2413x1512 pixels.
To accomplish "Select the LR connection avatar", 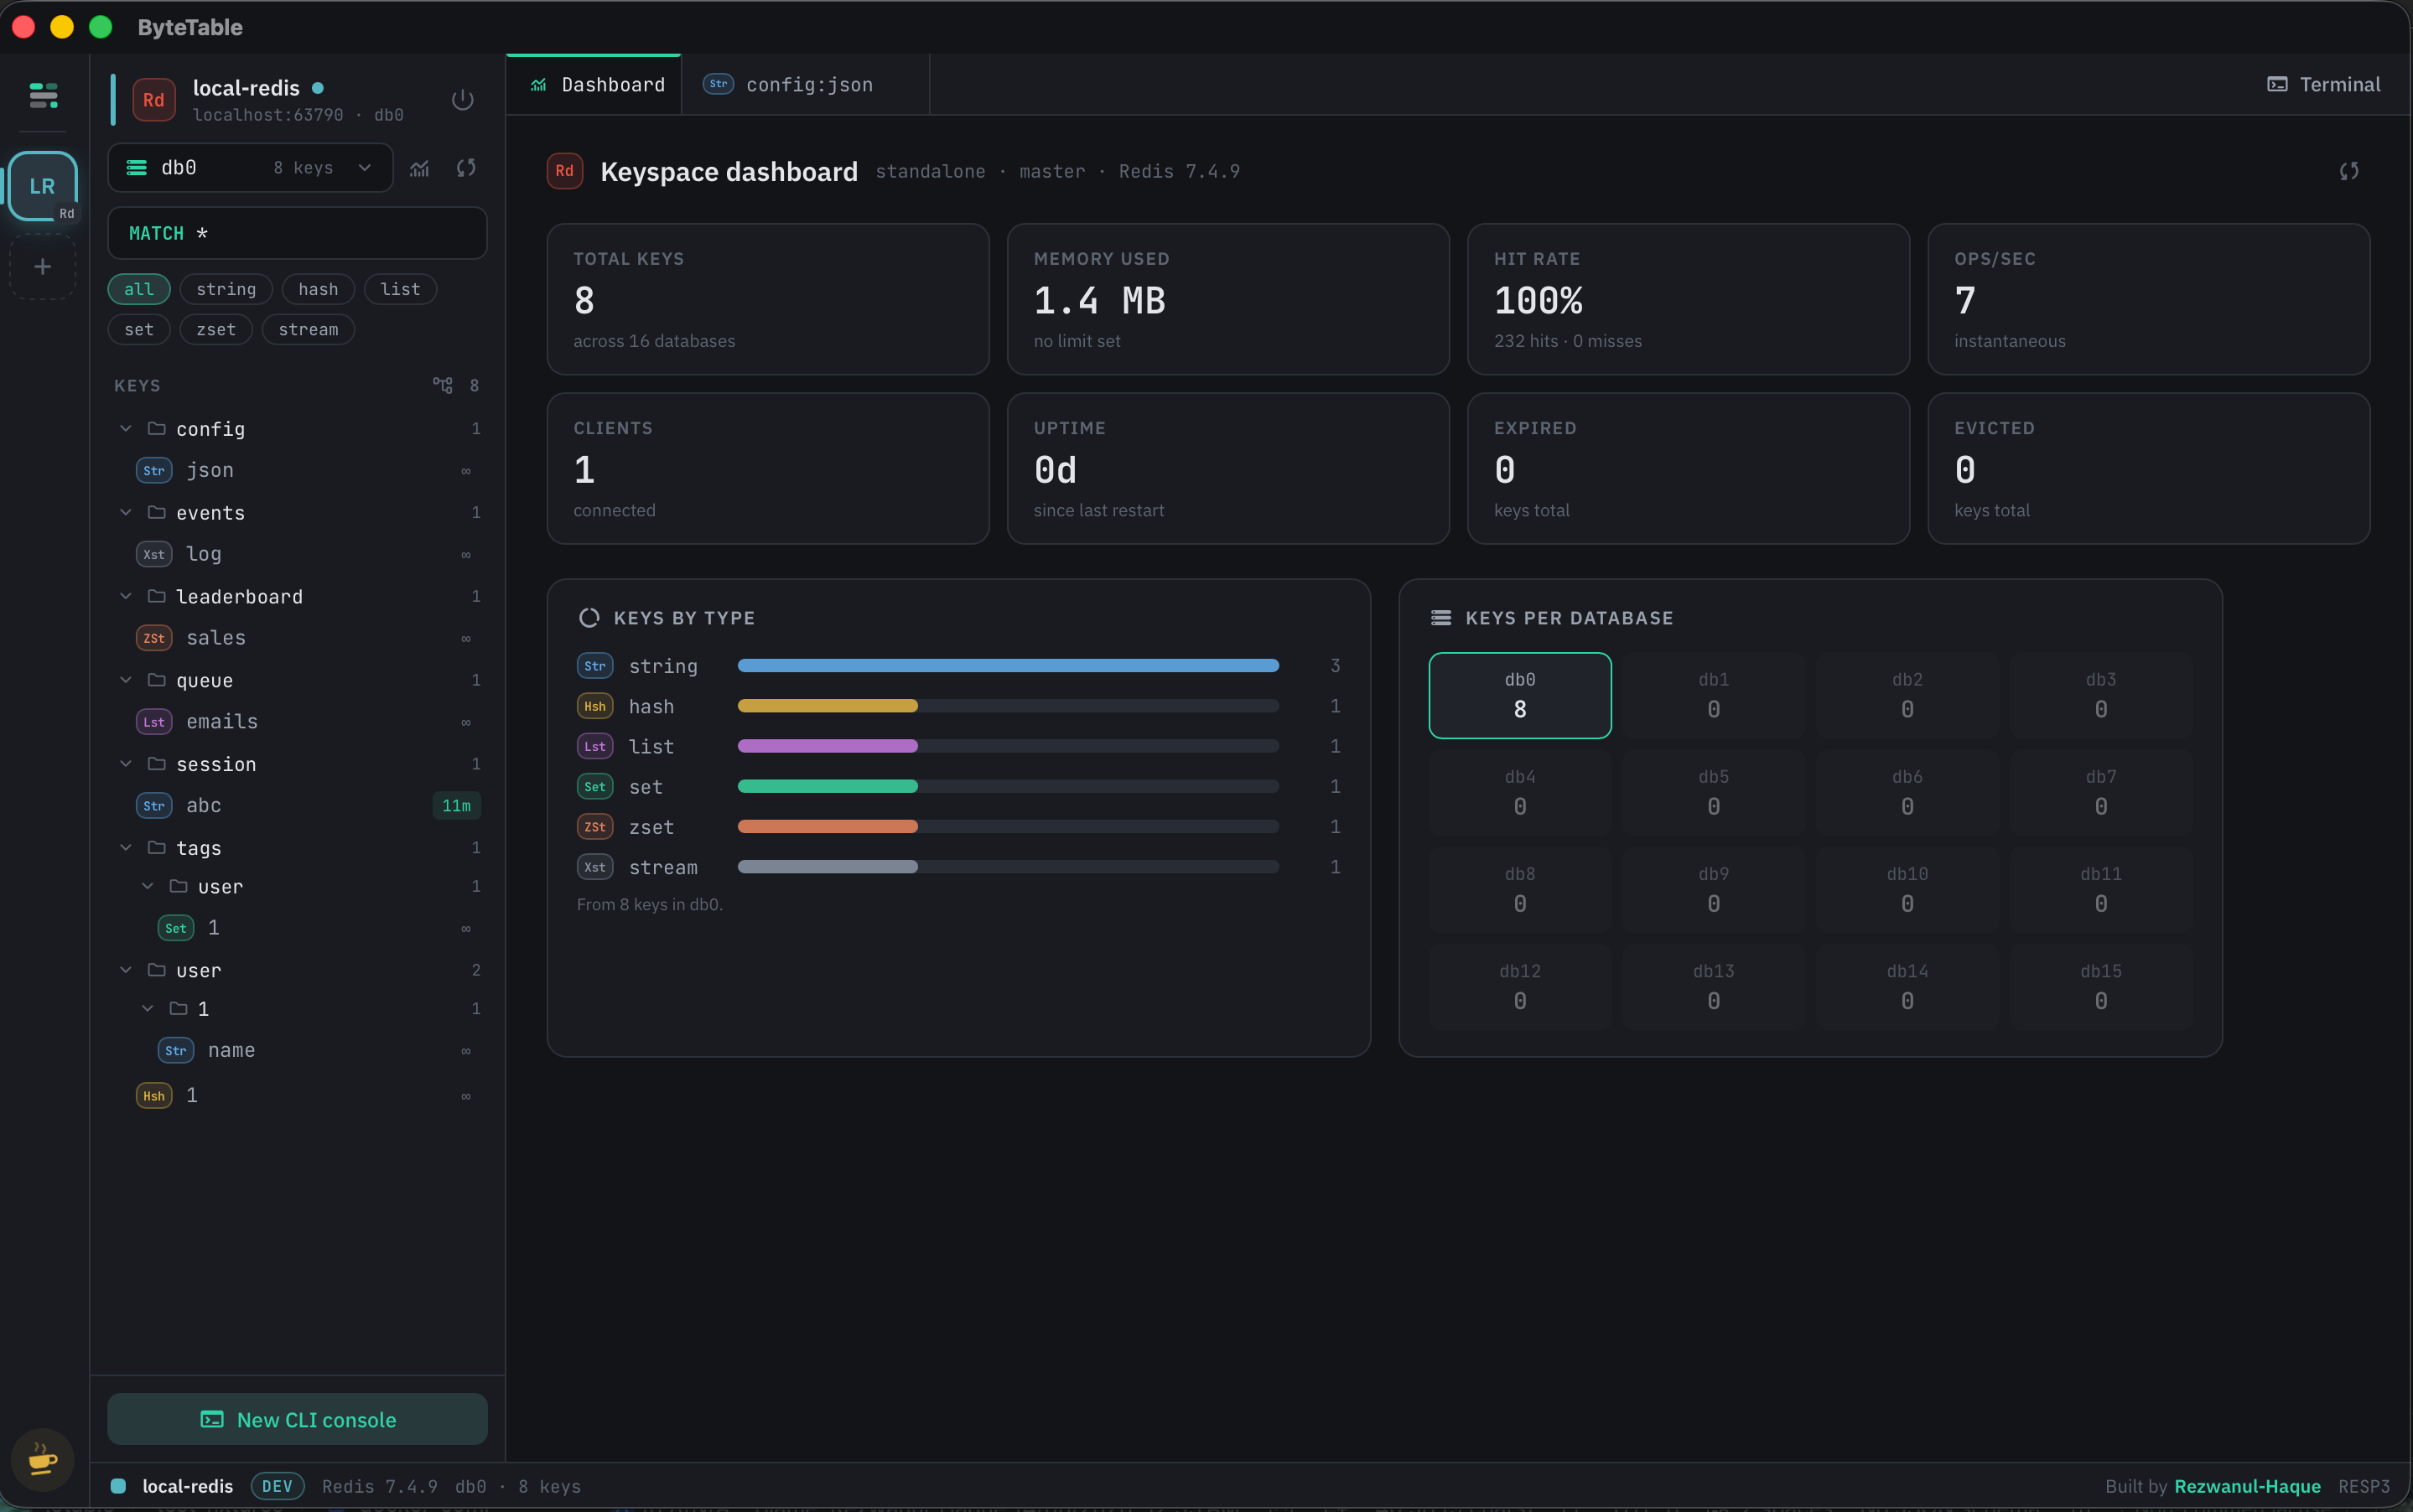I will [43, 186].
